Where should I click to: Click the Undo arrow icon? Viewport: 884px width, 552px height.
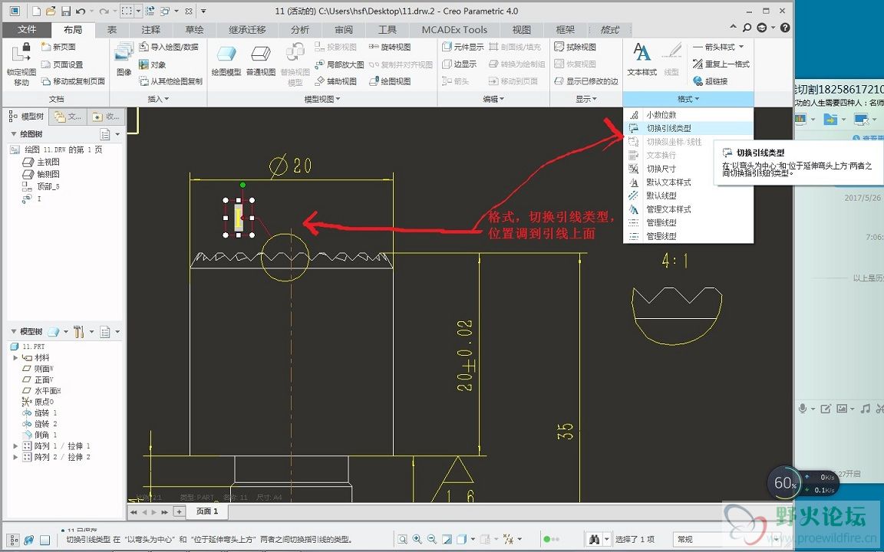click(80, 11)
